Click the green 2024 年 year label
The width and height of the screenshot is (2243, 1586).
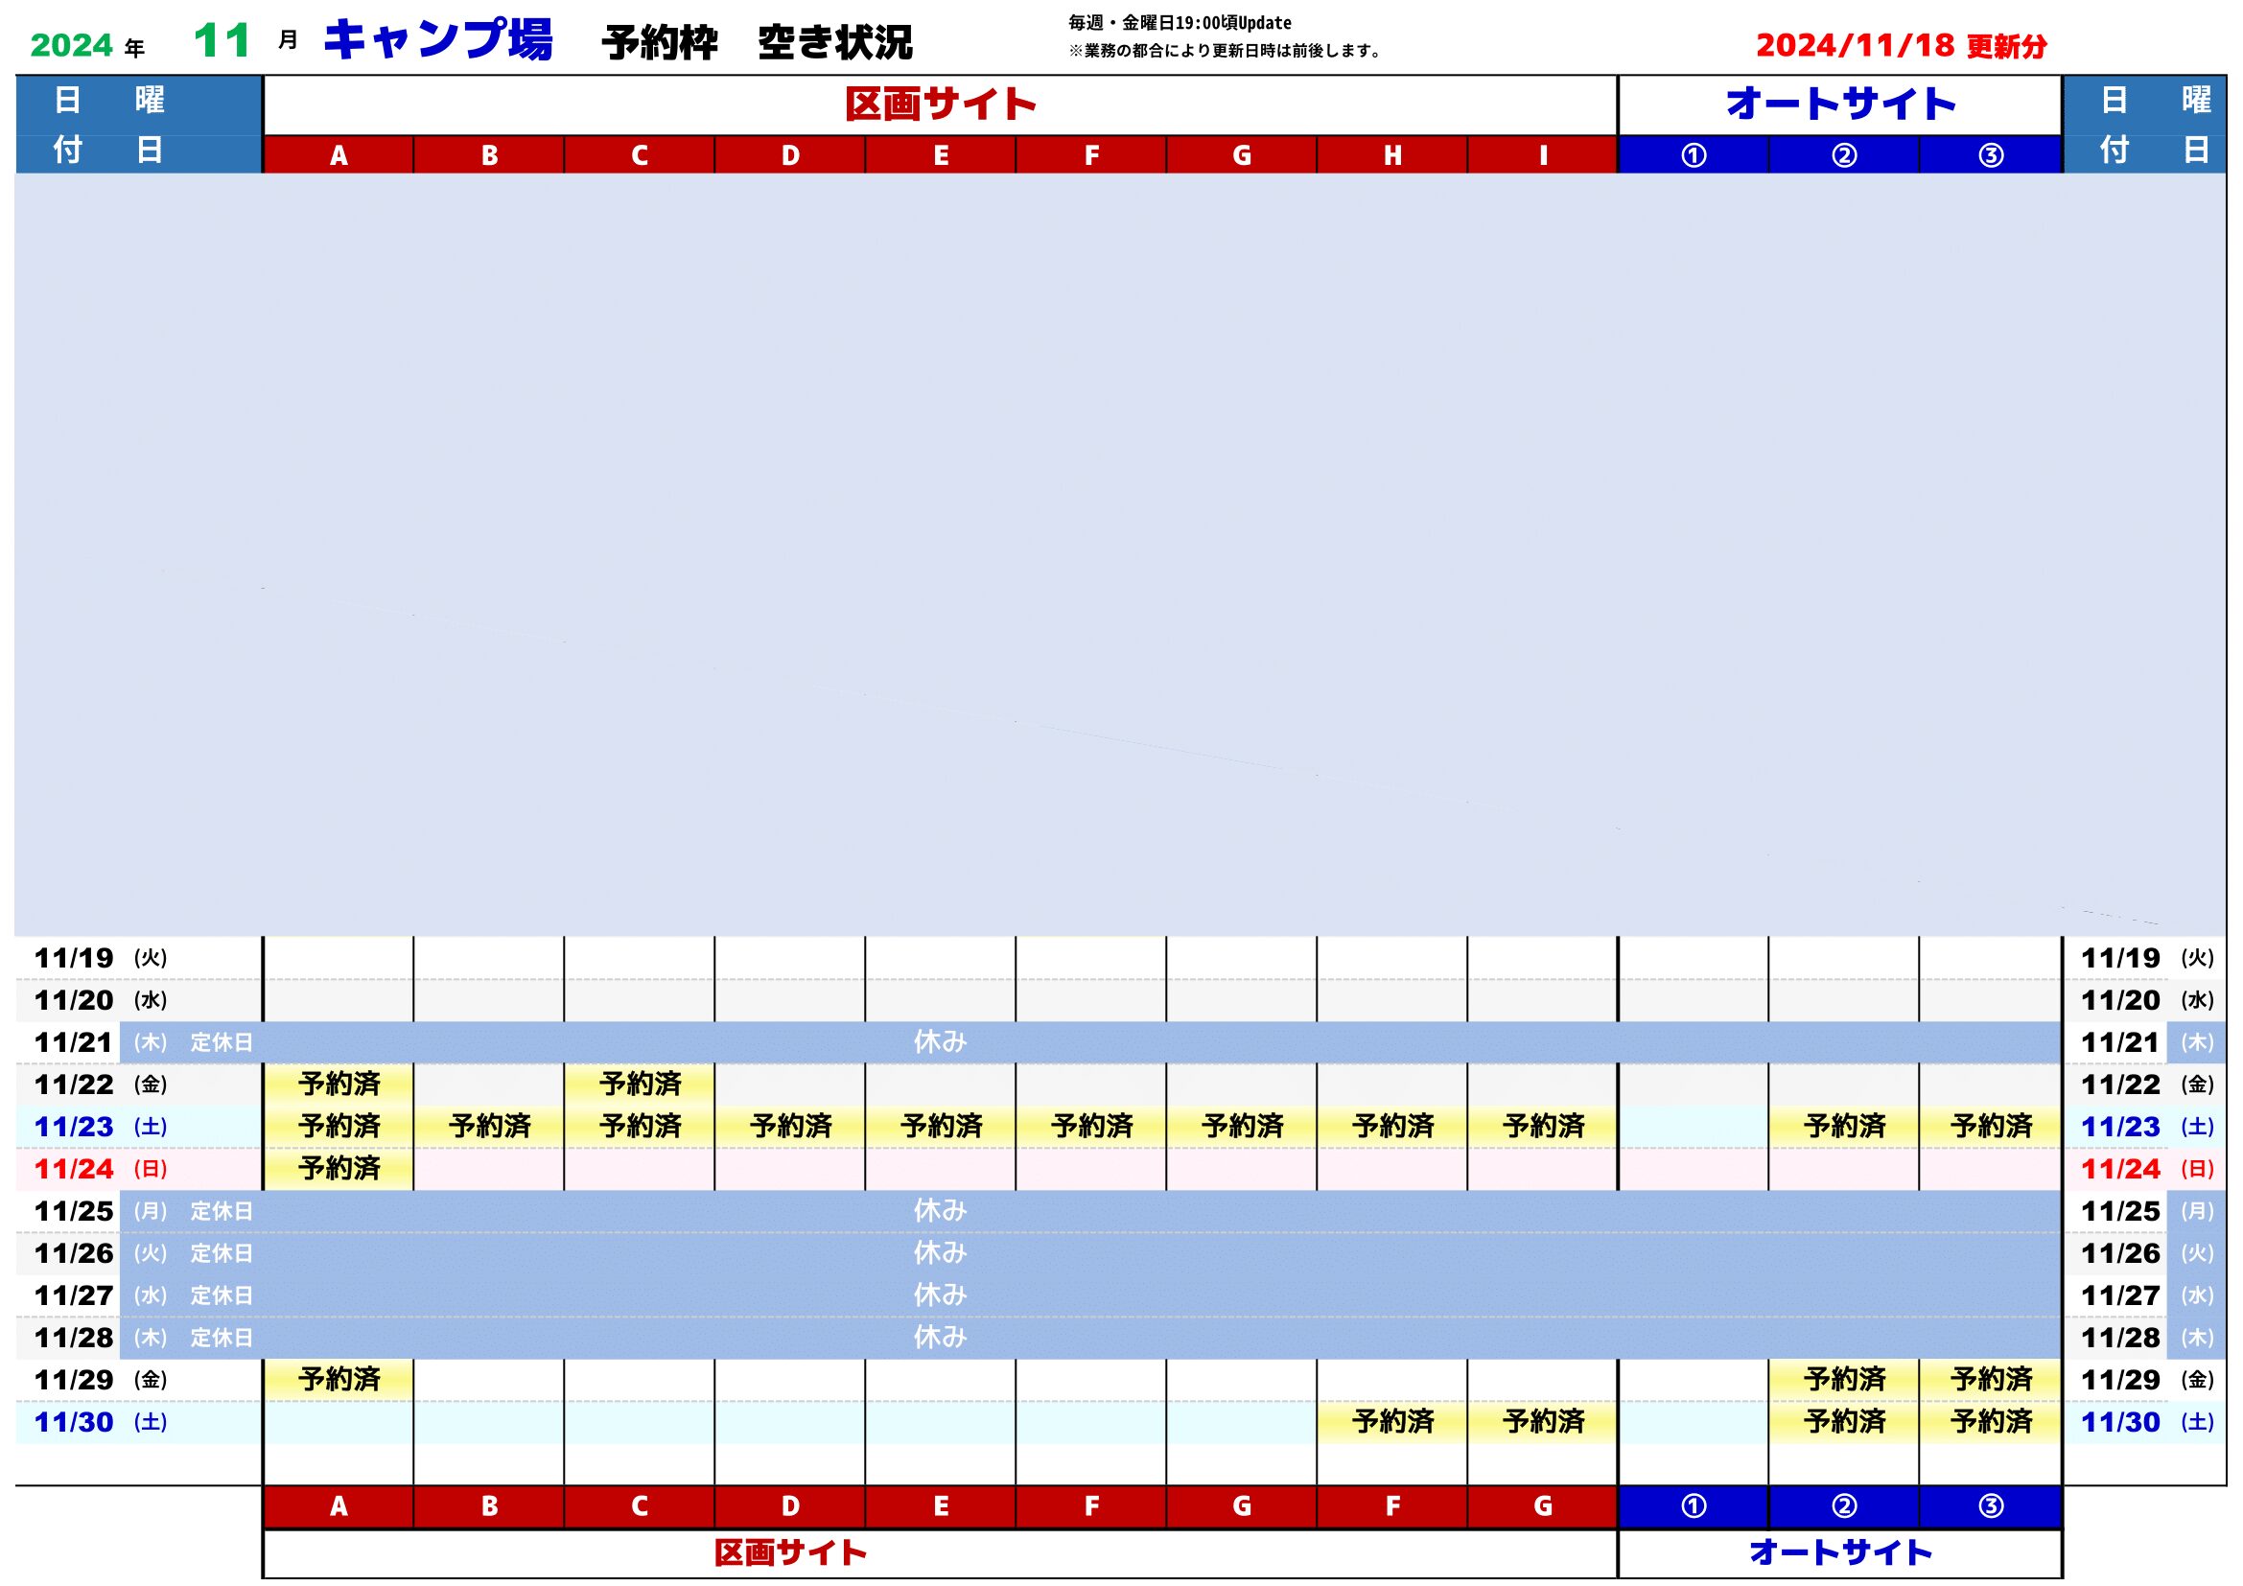(88, 45)
